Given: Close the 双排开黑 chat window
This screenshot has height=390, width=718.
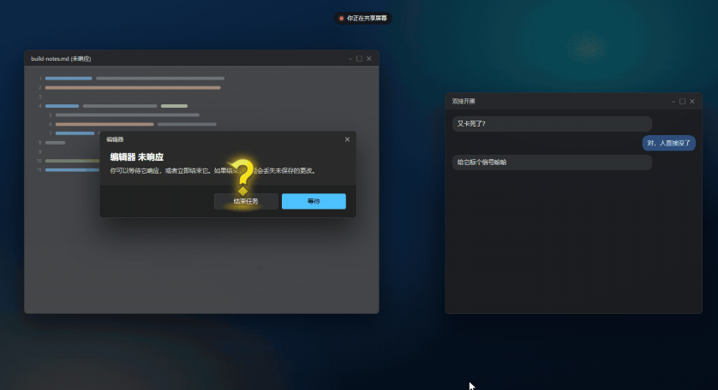Looking at the screenshot, I should [692, 102].
